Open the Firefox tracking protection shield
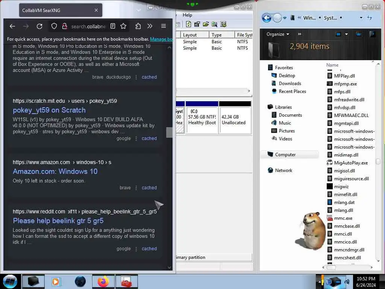 coord(54,26)
